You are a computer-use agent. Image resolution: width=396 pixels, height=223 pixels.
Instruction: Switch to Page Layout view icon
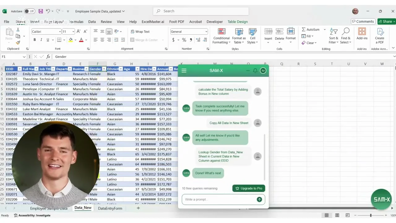pyautogui.click(x=337, y=215)
